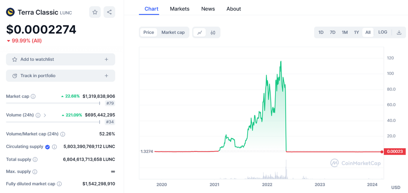The height and width of the screenshot is (193, 408).
Task: Set chart range to 1D
Action: click(321, 33)
